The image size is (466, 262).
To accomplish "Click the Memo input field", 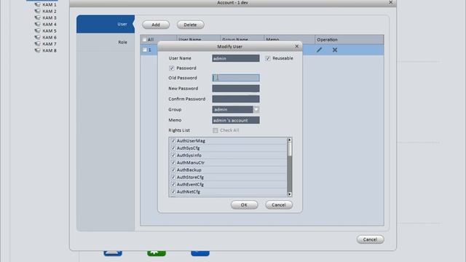I will (x=236, y=120).
